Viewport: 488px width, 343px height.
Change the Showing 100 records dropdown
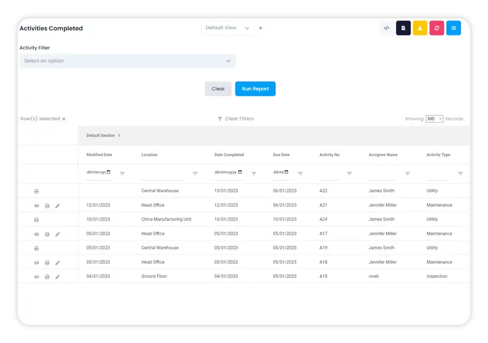click(434, 118)
